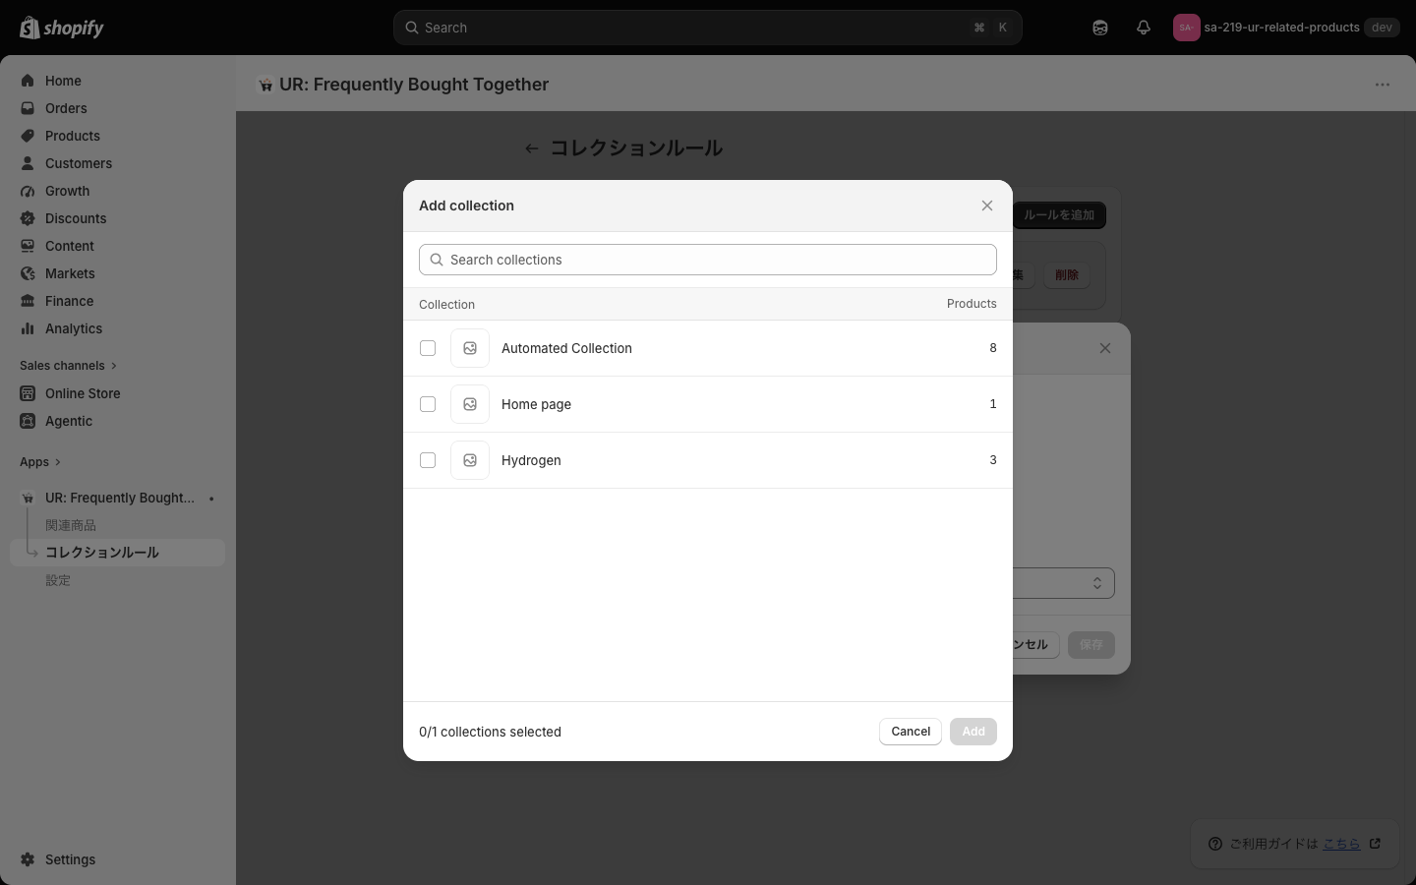The image size is (1416, 885).
Task: Click the Online Store channel icon
Action: point(28,393)
